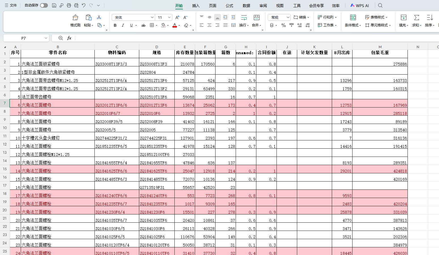Toggle the center horizontal alignment button

coord(209,25)
